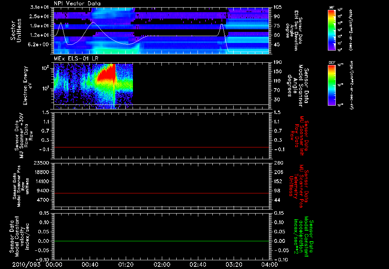Click the '90' sun elevation tick label

[277, 16]
